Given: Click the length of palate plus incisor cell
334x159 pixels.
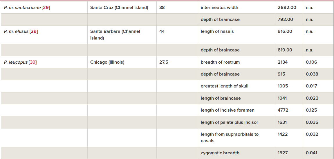Looking at the screenshot, I should tap(236, 122).
